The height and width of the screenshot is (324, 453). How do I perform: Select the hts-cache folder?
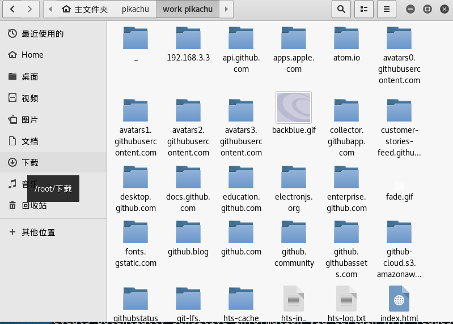click(x=241, y=304)
